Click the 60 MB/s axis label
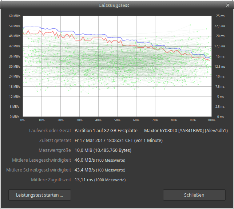Screen dimensions: 234x209 tap(15, 16)
